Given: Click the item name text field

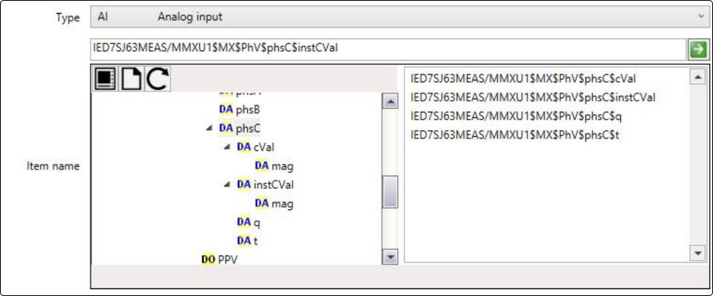Looking at the screenshot, I should point(388,49).
